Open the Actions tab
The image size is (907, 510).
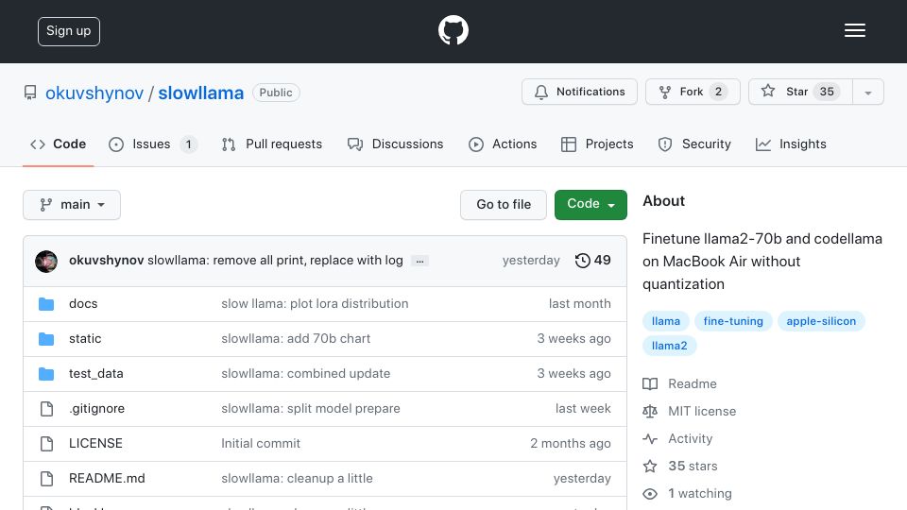coord(503,144)
